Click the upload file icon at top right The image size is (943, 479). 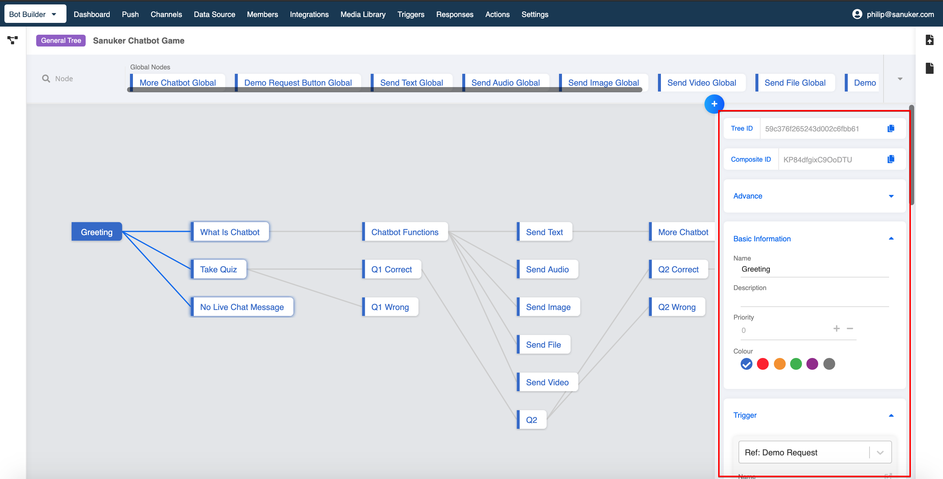click(929, 40)
